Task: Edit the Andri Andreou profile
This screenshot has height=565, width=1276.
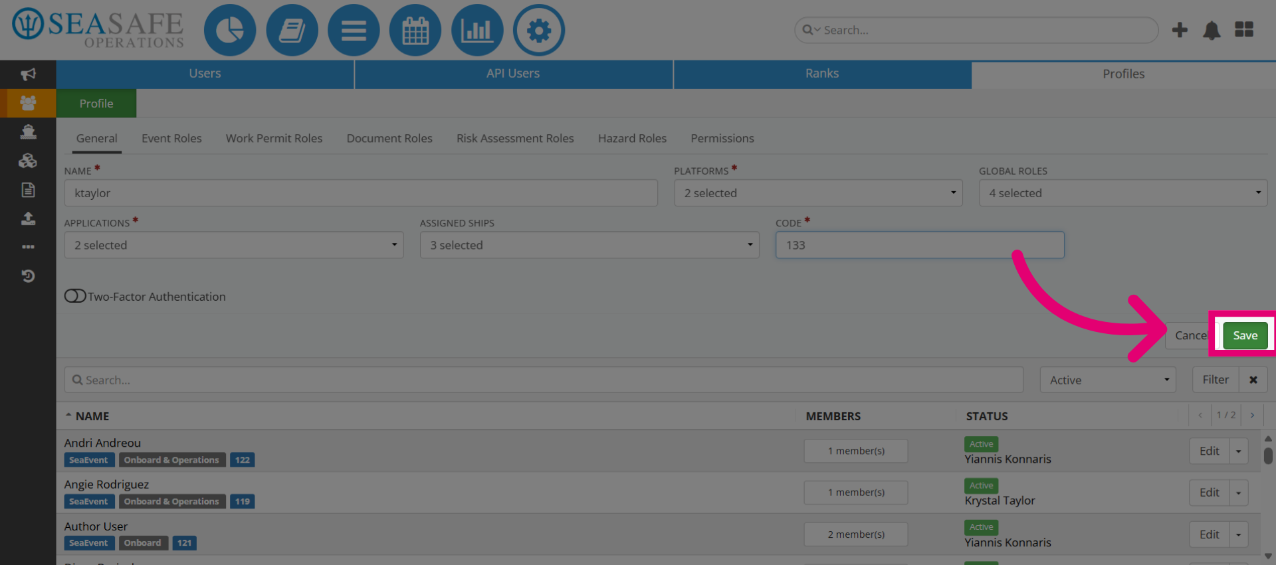Action: tap(1210, 451)
